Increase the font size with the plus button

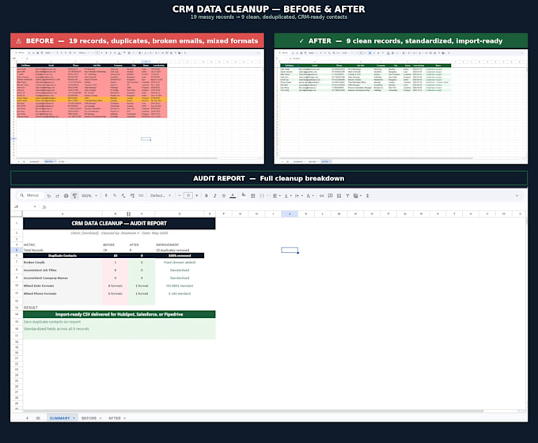point(196,195)
